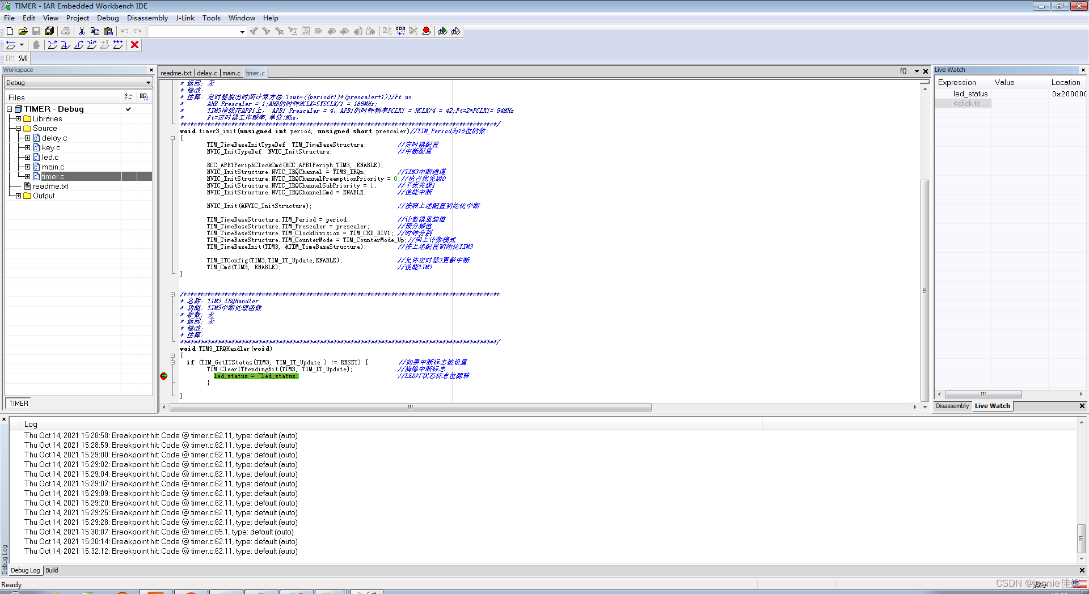
Task: Click the Save icon in toolbar
Action: pyautogui.click(x=36, y=31)
